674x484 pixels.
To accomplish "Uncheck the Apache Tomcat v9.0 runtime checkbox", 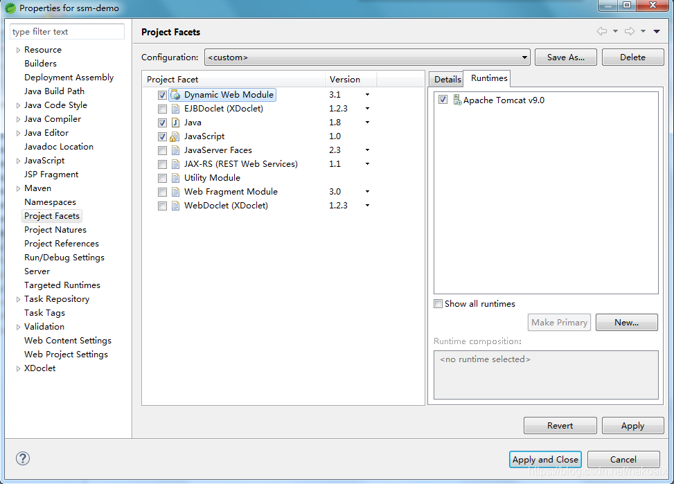I will point(443,100).
